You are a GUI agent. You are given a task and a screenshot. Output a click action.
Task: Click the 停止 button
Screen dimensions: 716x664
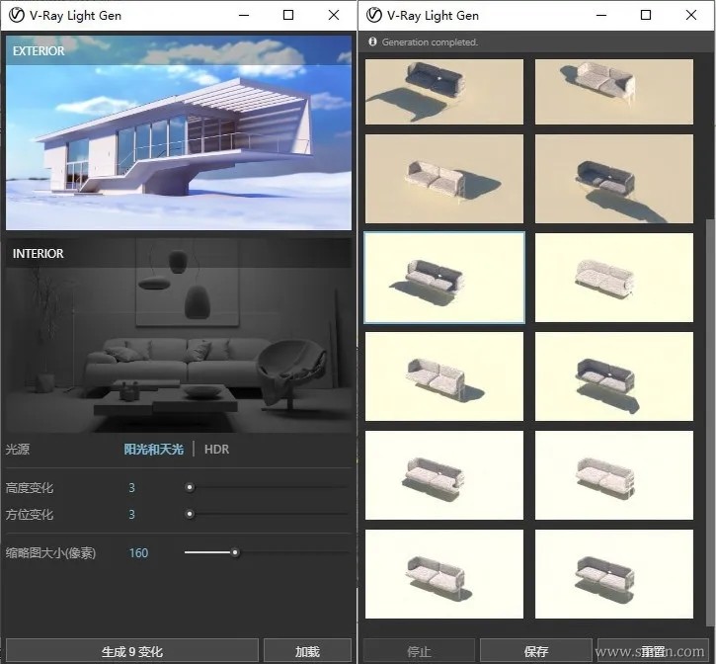click(x=419, y=651)
